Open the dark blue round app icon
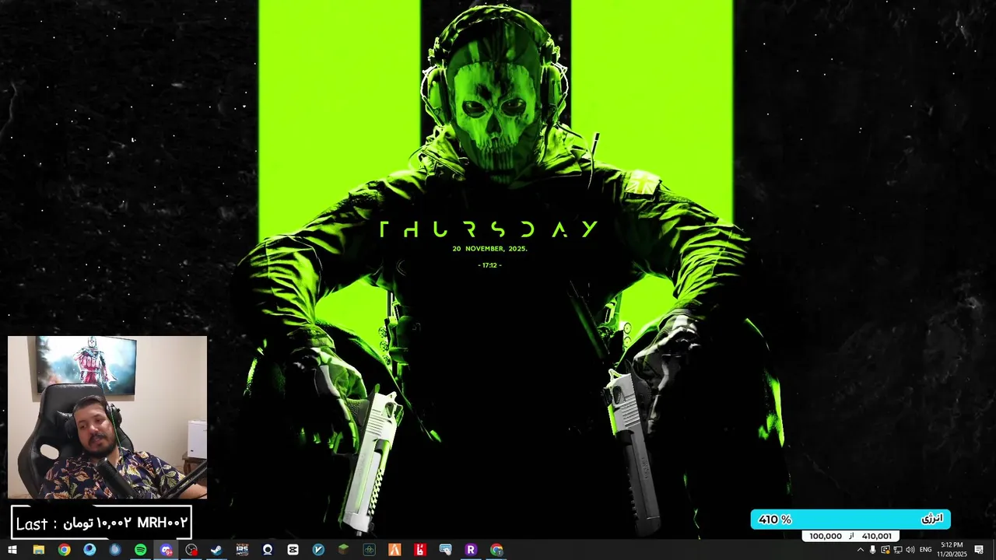Screen dimensions: 996x560 (115, 550)
